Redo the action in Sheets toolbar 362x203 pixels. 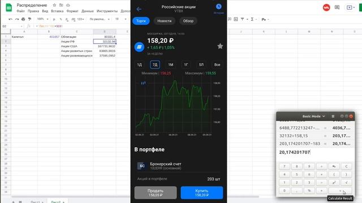click(16, 19)
